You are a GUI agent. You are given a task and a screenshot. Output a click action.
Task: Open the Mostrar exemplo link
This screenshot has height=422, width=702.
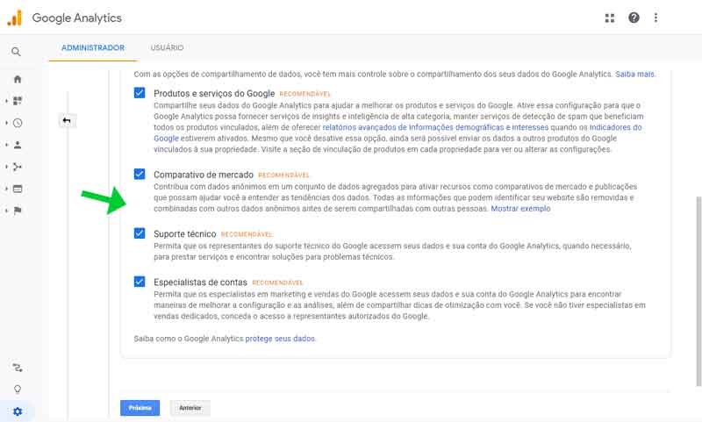point(520,209)
